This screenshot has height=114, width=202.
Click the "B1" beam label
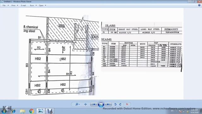point(40,37)
